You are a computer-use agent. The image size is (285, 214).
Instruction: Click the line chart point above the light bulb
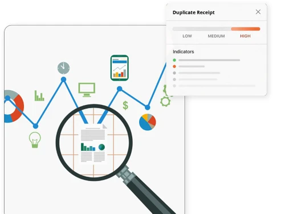click(35, 126)
